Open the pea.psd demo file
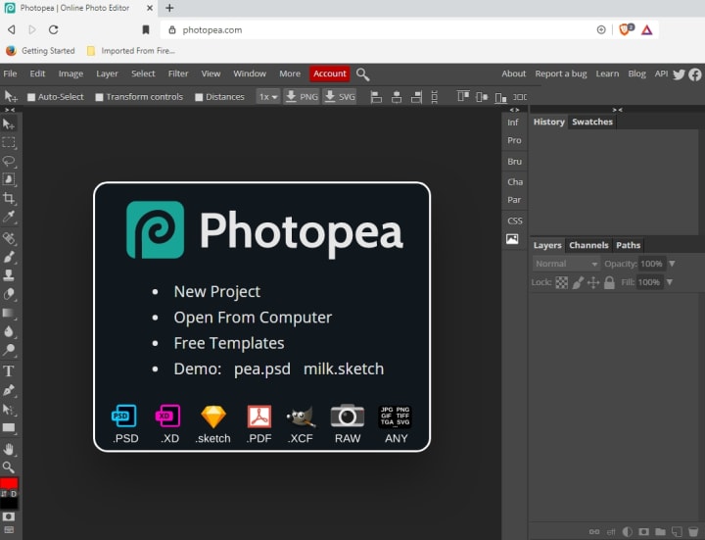 [x=262, y=369]
